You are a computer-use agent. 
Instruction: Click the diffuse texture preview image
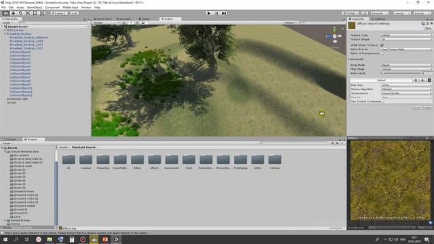(391, 180)
